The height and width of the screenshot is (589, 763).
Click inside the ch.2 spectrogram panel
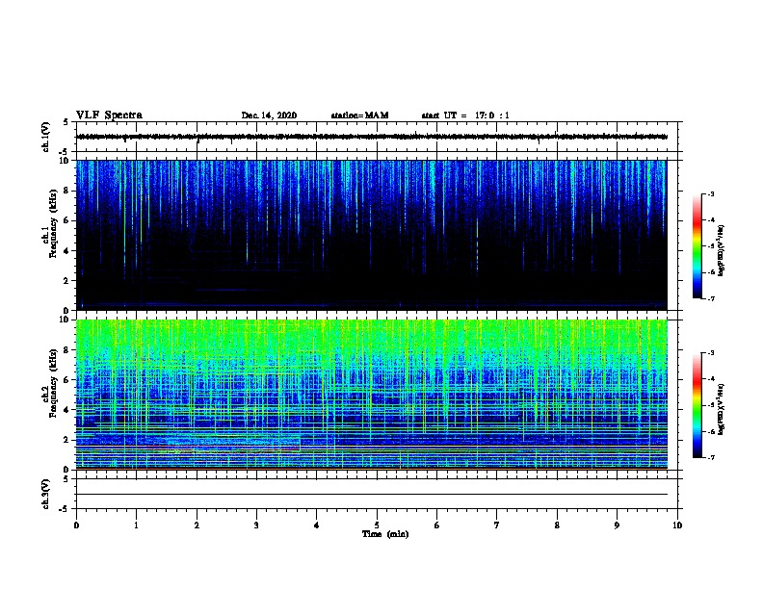coord(372,395)
